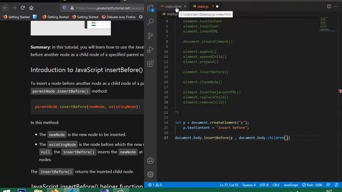342x192 pixels.
Task: Click the Firefox address bar URL
Action: coord(110,8)
